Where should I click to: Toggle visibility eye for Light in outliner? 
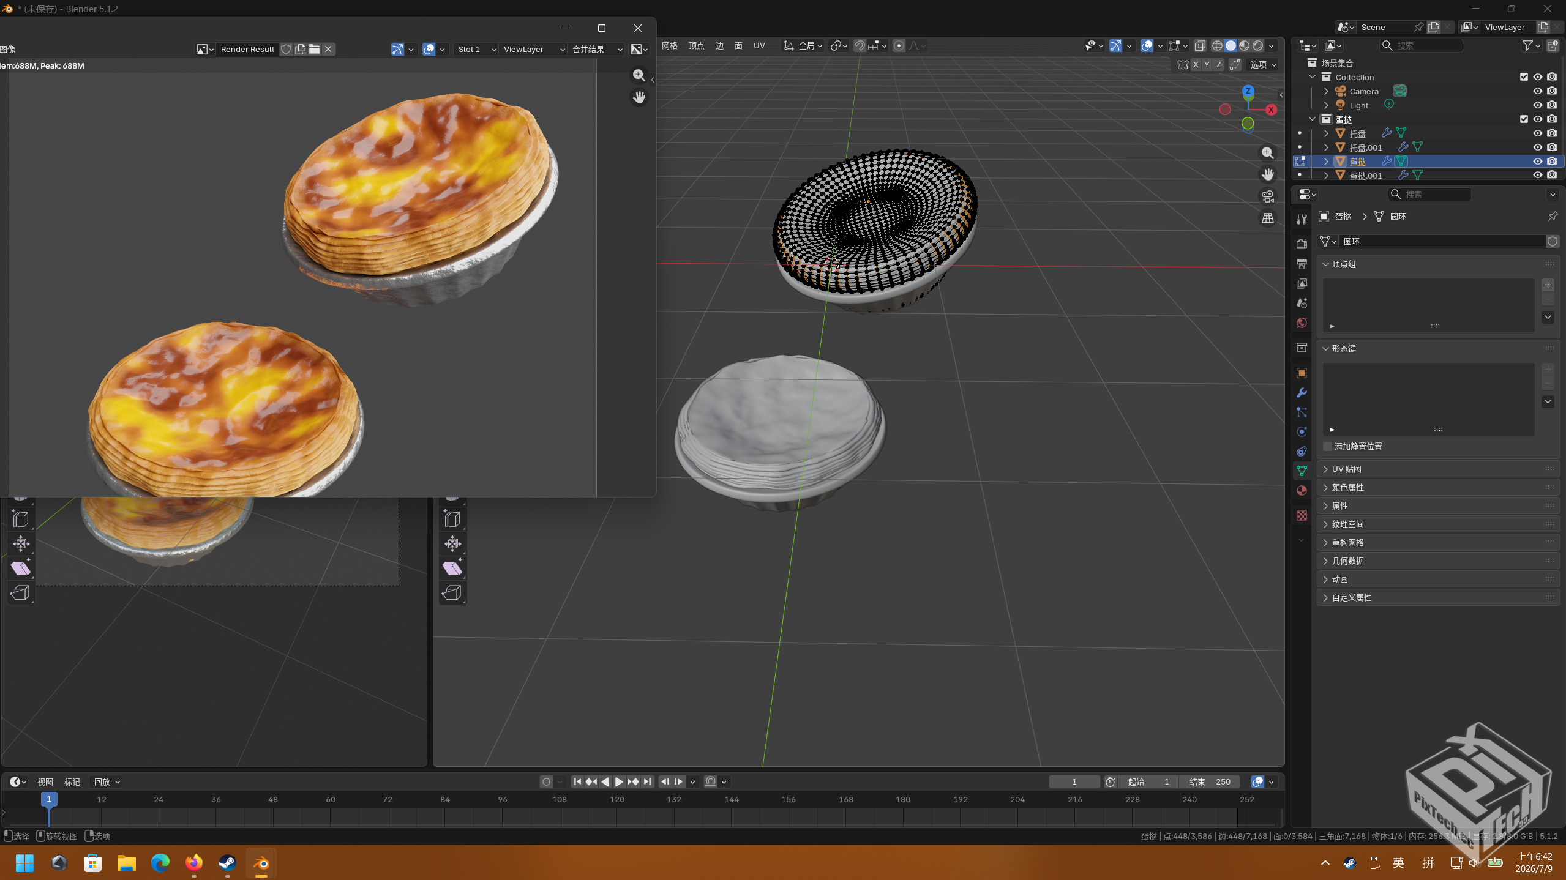pos(1537,105)
